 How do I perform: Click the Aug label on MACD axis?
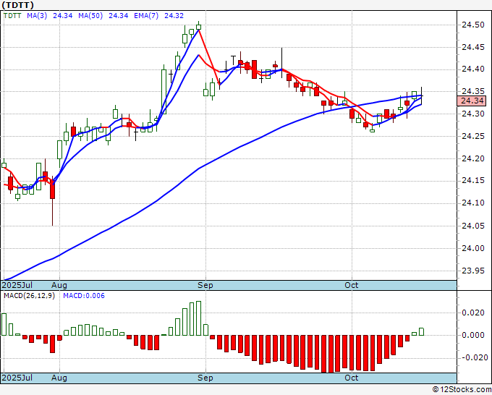click(59, 378)
